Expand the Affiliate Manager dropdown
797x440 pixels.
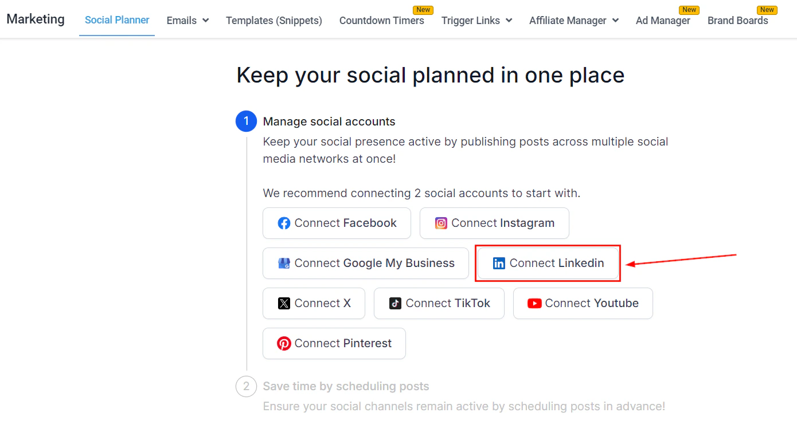click(x=573, y=20)
